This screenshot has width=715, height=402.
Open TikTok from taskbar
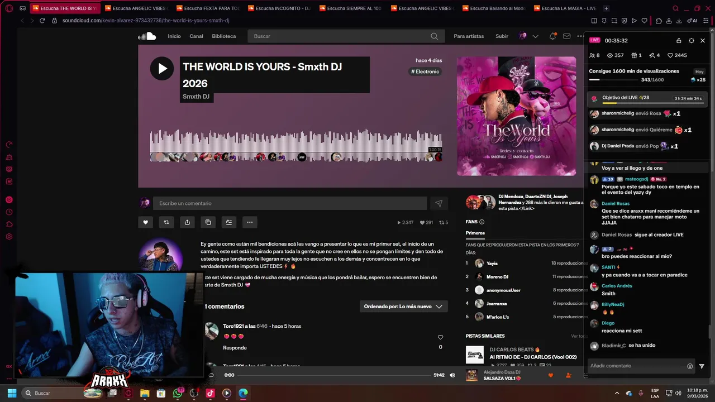[x=210, y=393]
